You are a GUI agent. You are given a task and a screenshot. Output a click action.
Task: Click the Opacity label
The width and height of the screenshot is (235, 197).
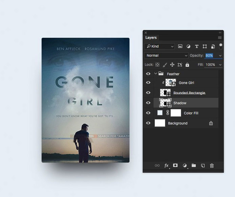tap(197, 55)
